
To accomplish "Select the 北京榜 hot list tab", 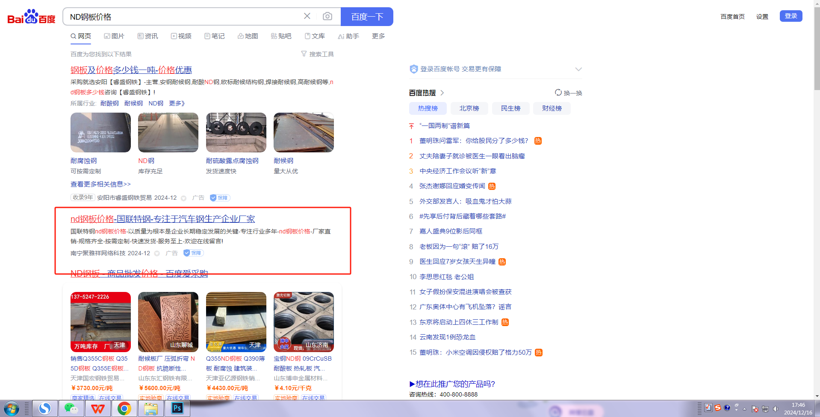I will point(469,108).
